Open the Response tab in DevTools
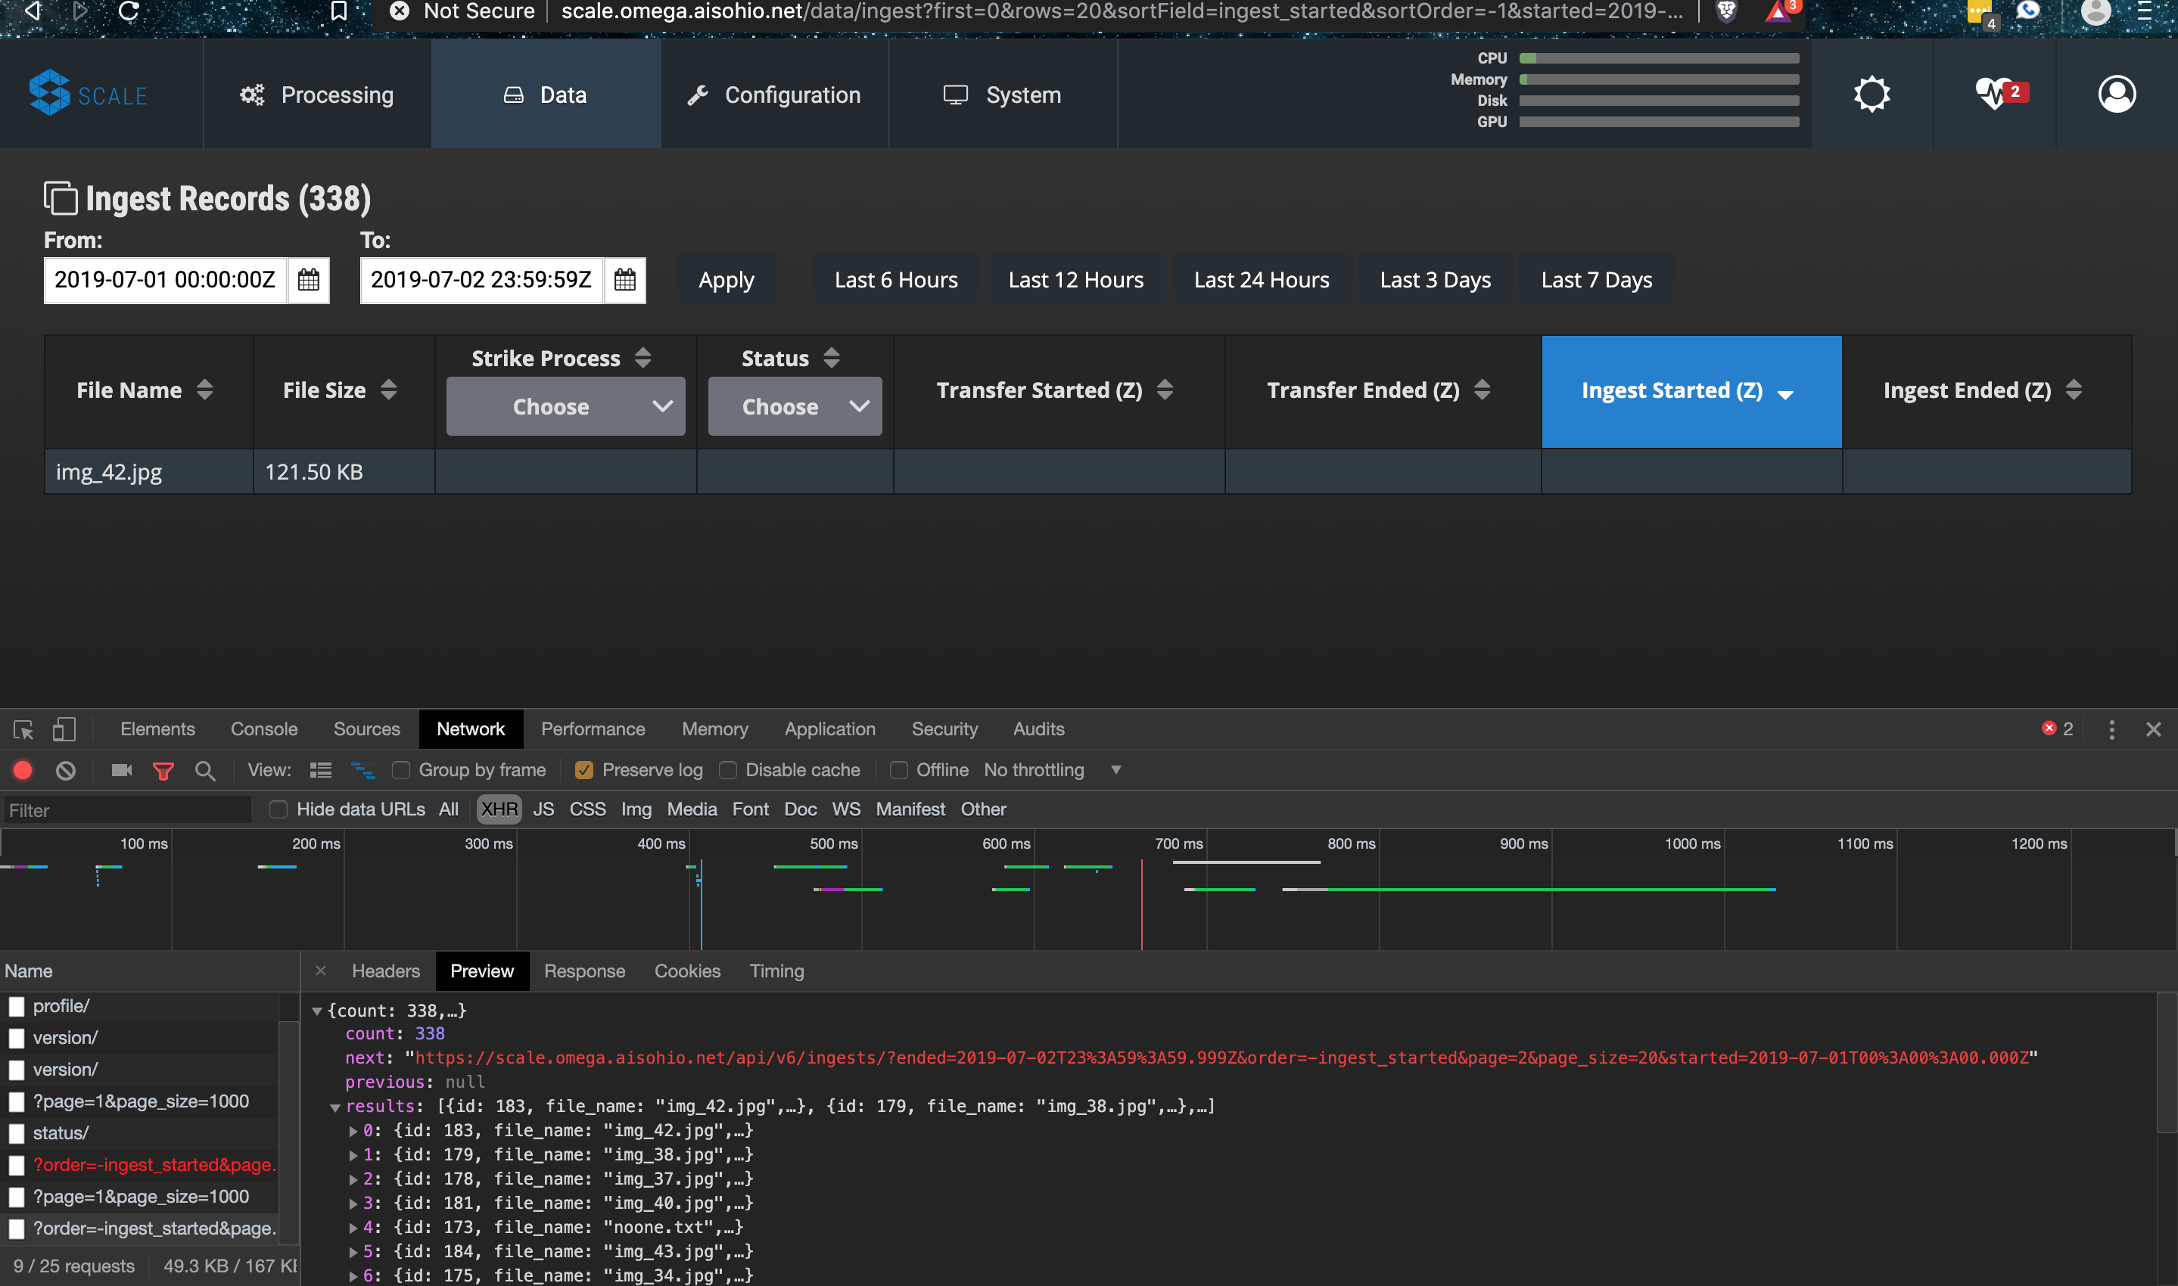Viewport: 2178px width, 1286px height. [584, 971]
